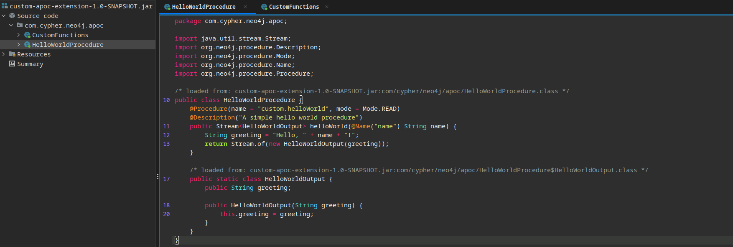Select the Source code tree item
733x247 pixels.
38,16
